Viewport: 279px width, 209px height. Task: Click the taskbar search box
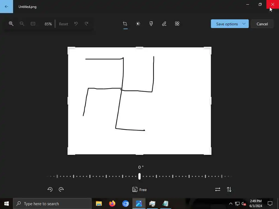point(52,204)
